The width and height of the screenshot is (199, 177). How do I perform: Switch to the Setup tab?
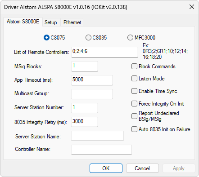pos(51,22)
